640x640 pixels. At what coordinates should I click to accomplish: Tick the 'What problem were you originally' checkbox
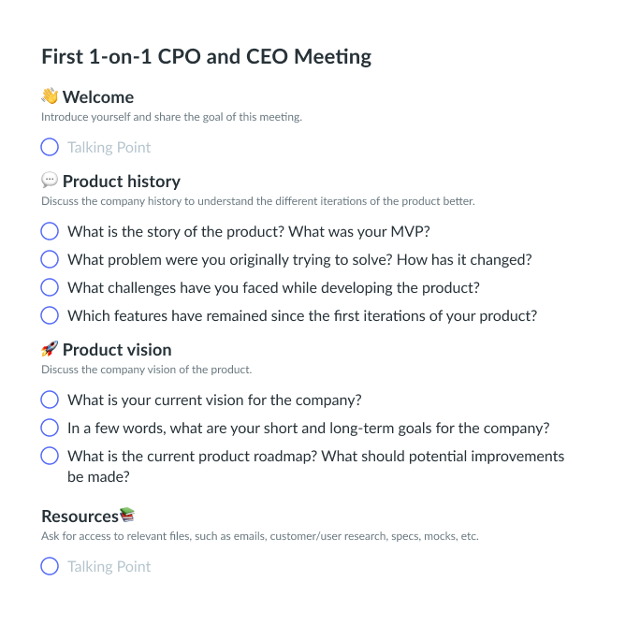point(50,259)
